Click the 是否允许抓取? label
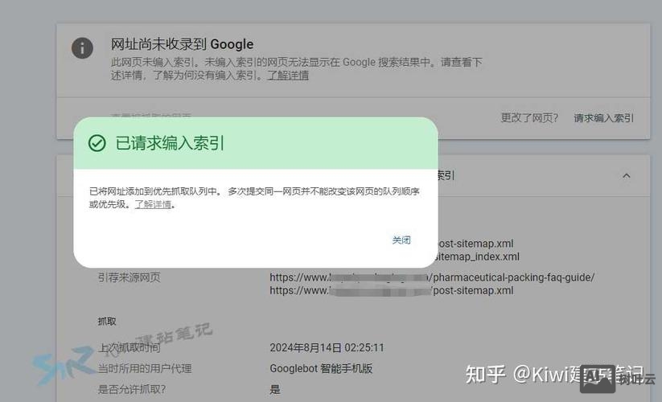The image size is (662, 402). point(132,389)
